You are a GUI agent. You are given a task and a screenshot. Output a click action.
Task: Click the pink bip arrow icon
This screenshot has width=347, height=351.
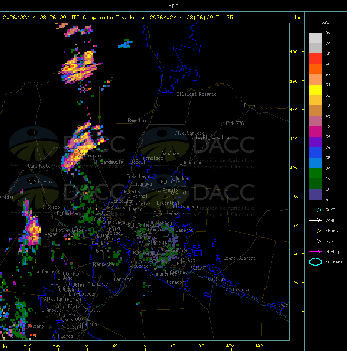coord(315,241)
